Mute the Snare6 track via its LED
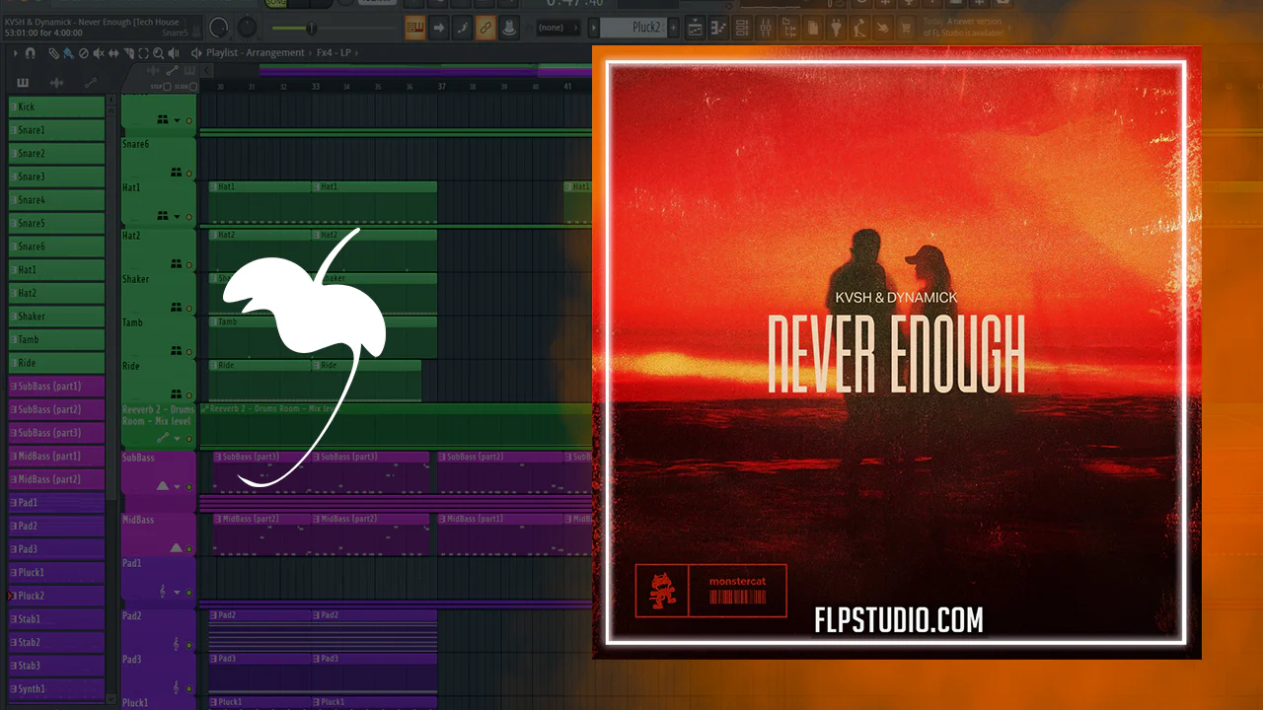The image size is (1263, 710). click(188, 173)
